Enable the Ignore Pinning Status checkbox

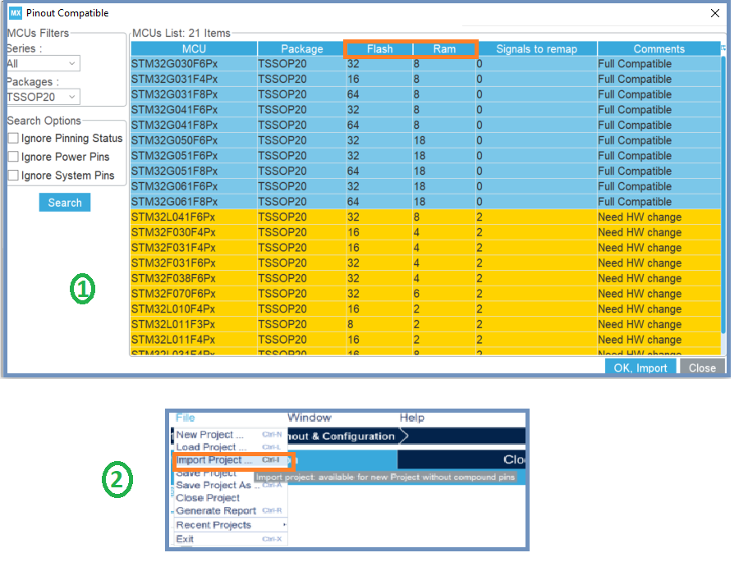pyautogui.click(x=13, y=138)
